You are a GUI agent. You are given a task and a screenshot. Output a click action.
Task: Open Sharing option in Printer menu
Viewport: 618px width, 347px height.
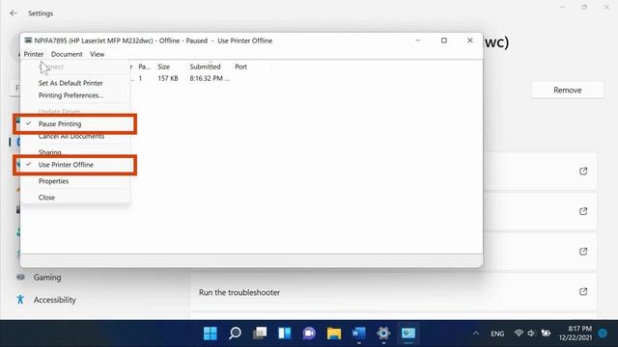pos(49,152)
